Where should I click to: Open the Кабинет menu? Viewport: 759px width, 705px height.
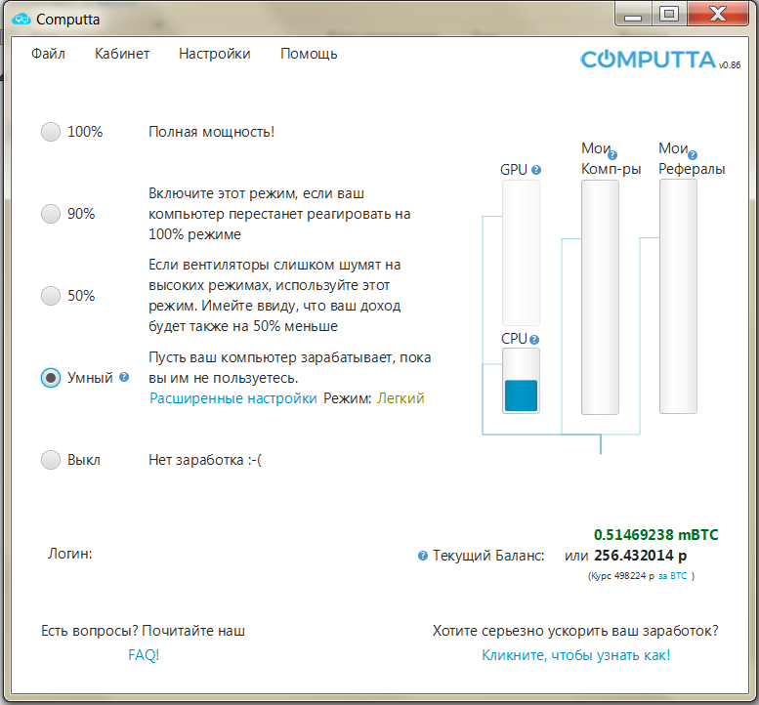(122, 54)
